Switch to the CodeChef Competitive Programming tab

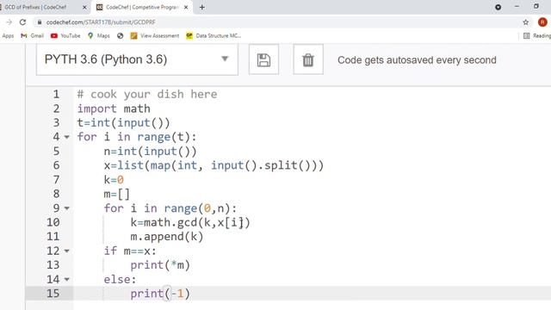[142, 7]
